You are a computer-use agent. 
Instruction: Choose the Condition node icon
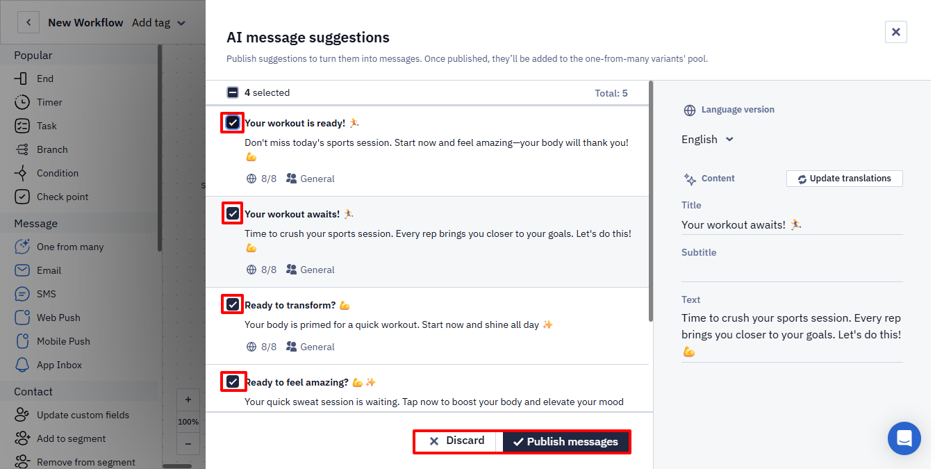tap(22, 173)
